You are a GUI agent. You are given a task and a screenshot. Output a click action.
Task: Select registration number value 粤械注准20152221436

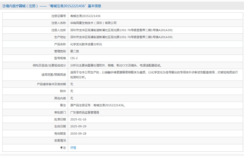point(85,16)
